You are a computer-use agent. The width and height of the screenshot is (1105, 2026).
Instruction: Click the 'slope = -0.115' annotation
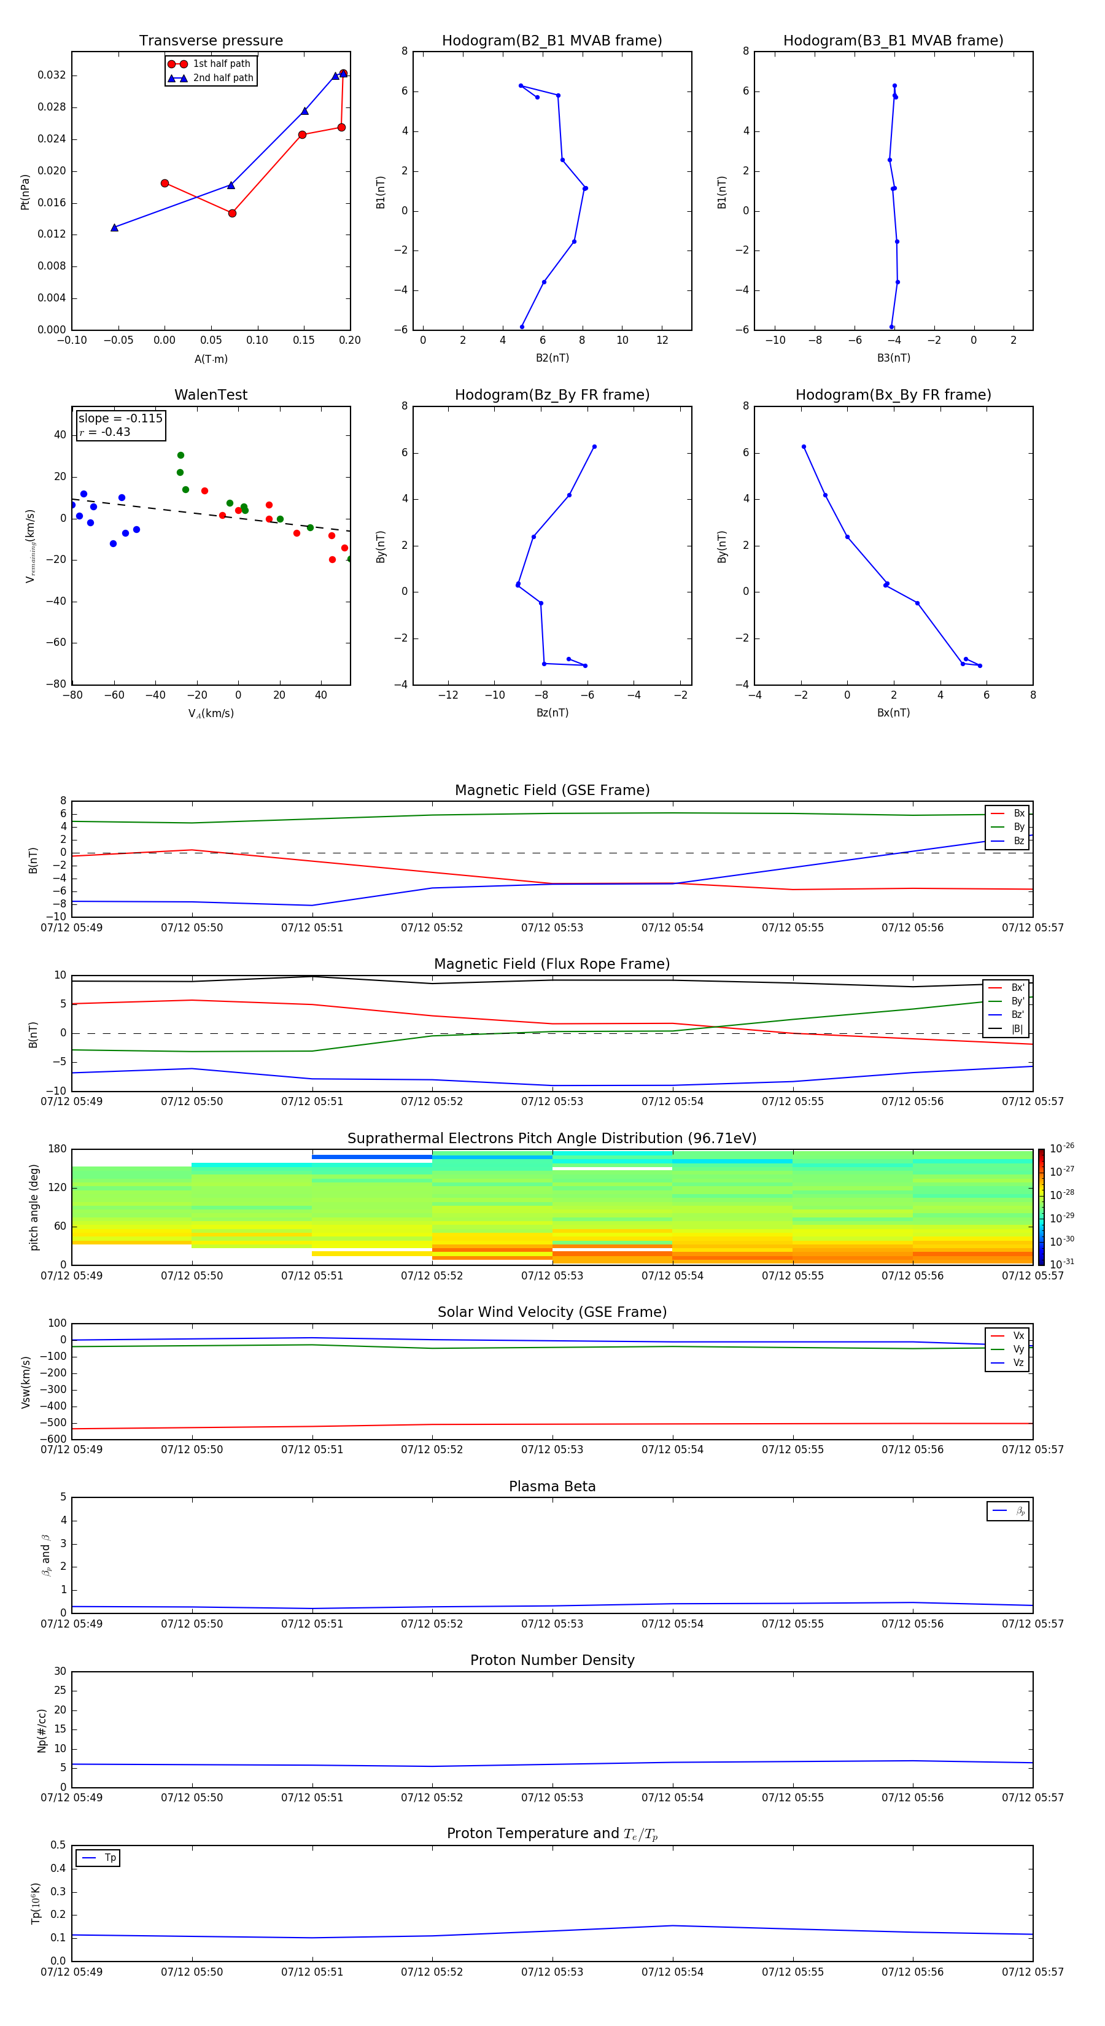coord(120,419)
